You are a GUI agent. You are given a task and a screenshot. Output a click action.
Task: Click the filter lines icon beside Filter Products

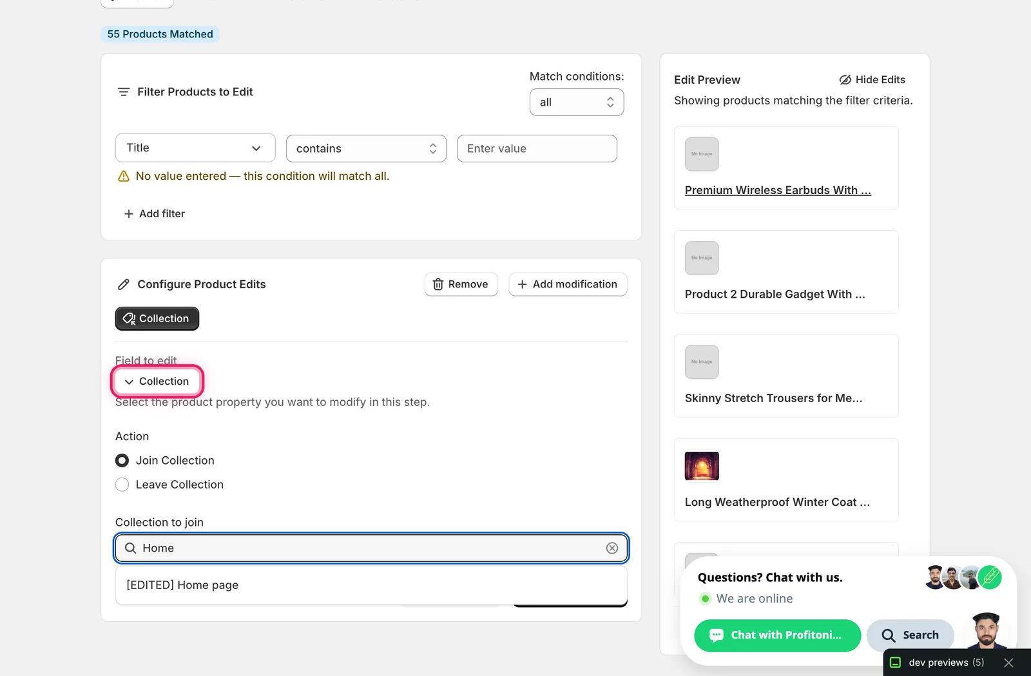[124, 92]
